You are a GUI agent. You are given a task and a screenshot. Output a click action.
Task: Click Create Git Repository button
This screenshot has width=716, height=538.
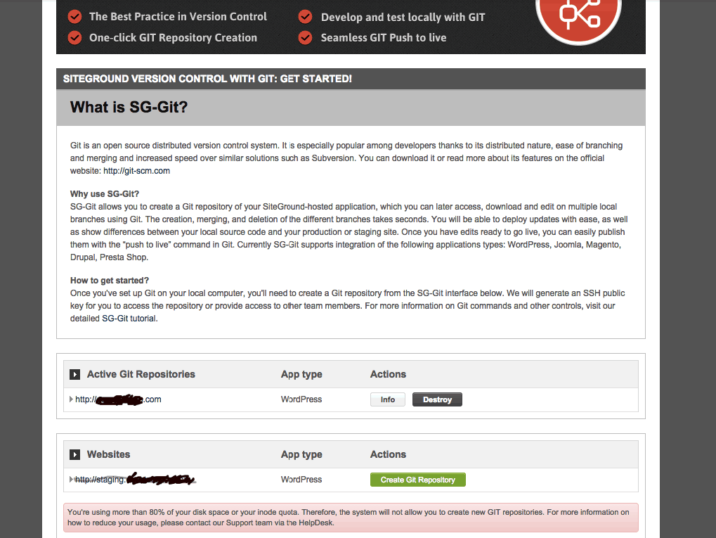tap(418, 480)
